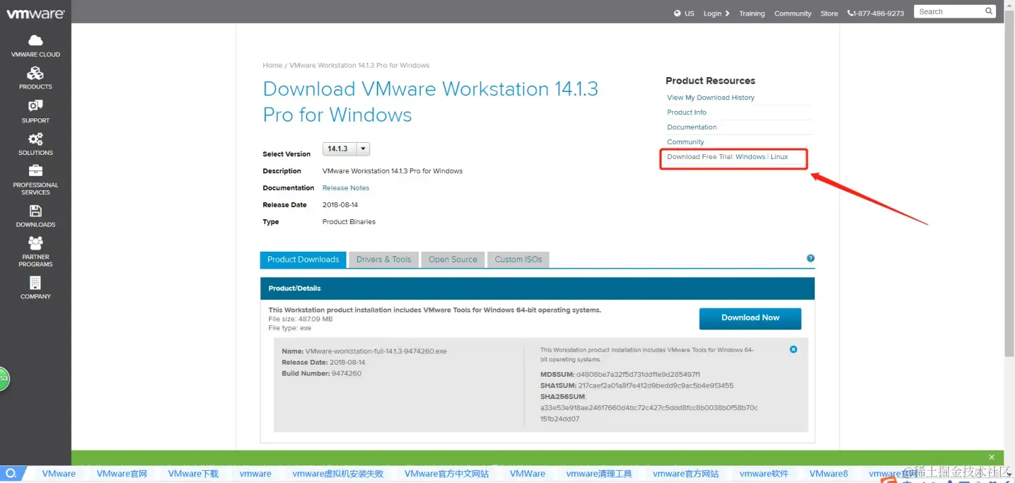Click the Training link in the header
The width and height of the screenshot is (1015, 483).
tap(752, 14)
